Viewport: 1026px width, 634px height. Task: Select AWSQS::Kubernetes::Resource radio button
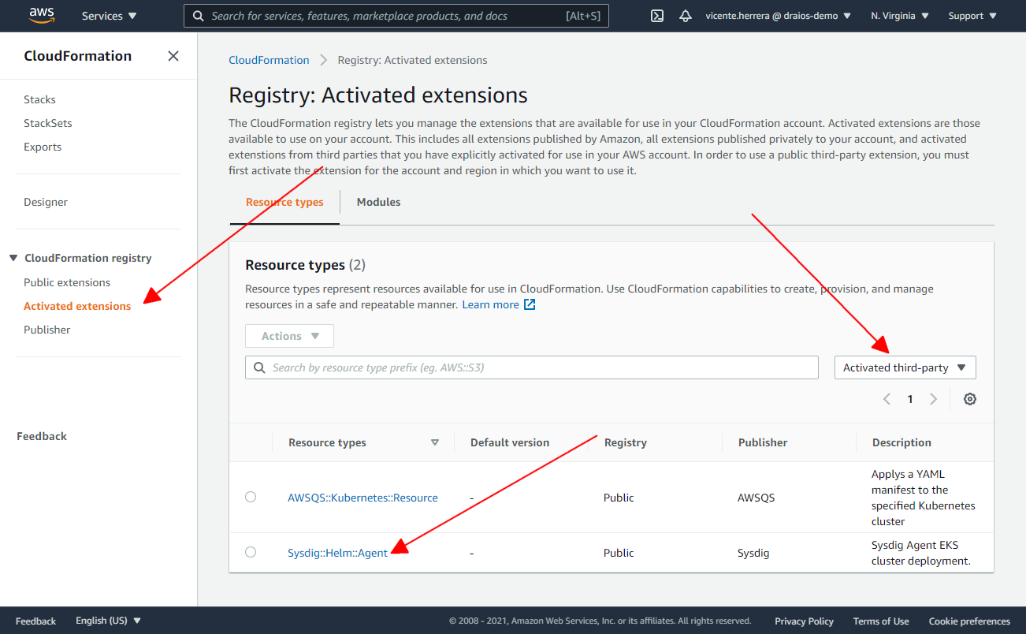tap(251, 497)
